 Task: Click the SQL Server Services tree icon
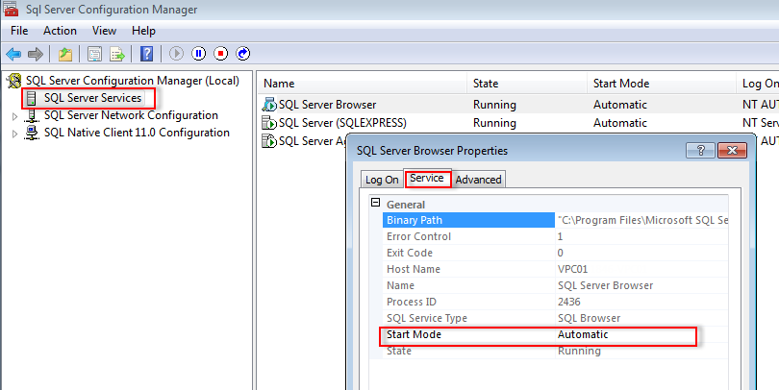pos(32,98)
